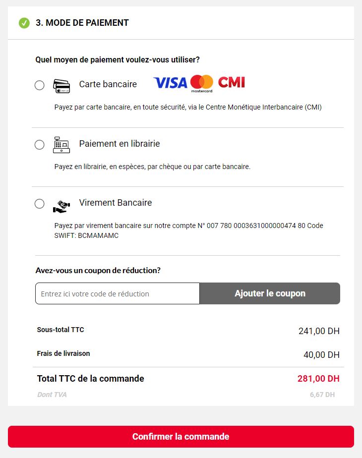Click the Mastercard logo
362x458 pixels.
coord(202,84)
